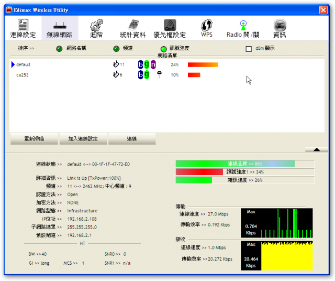335x281 pixels.
Task: Collapse the details panel with up arrow
Action: coord(316,149)
